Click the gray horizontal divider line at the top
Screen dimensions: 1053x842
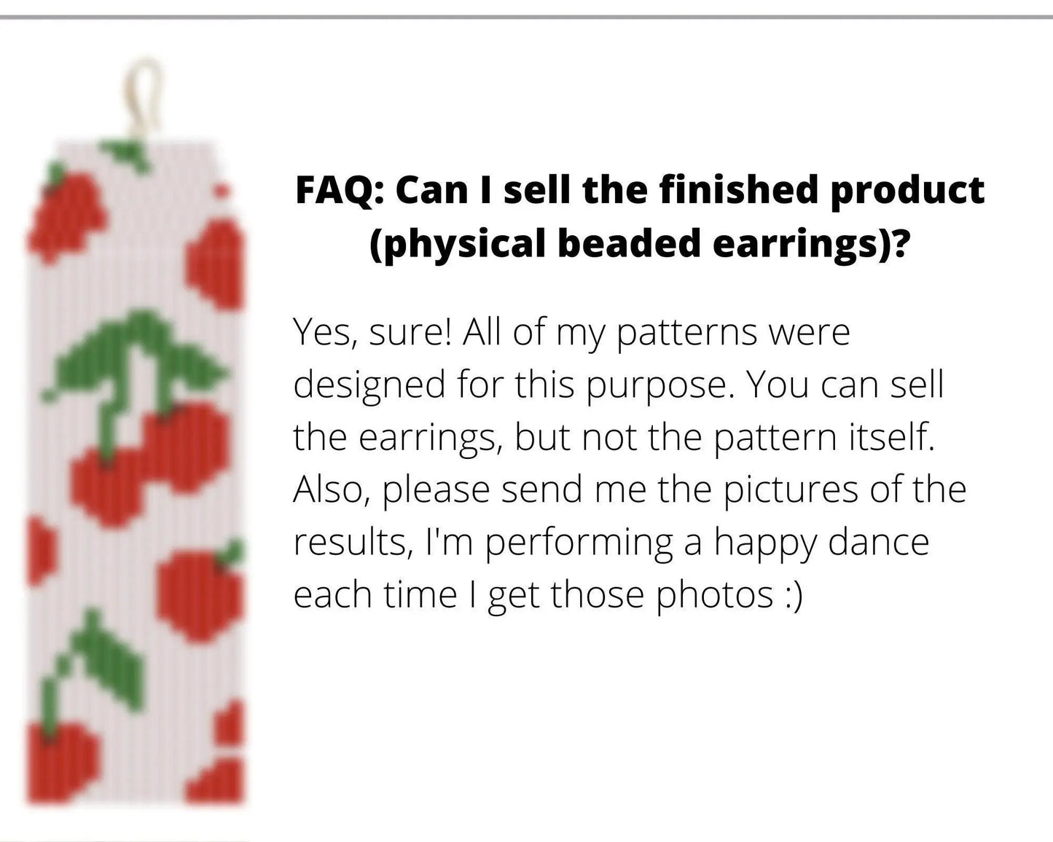coord(526,16)
